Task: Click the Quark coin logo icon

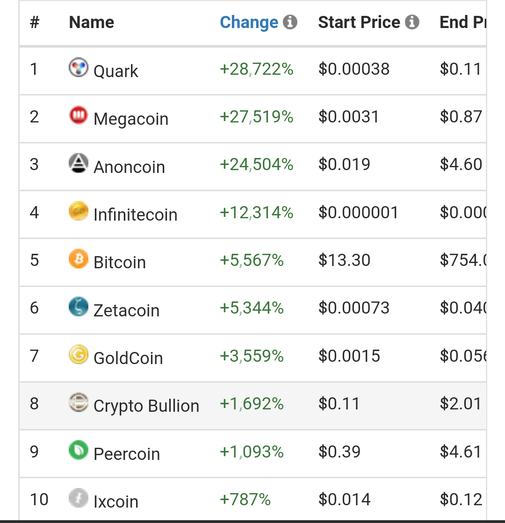Action: (78, 68)
